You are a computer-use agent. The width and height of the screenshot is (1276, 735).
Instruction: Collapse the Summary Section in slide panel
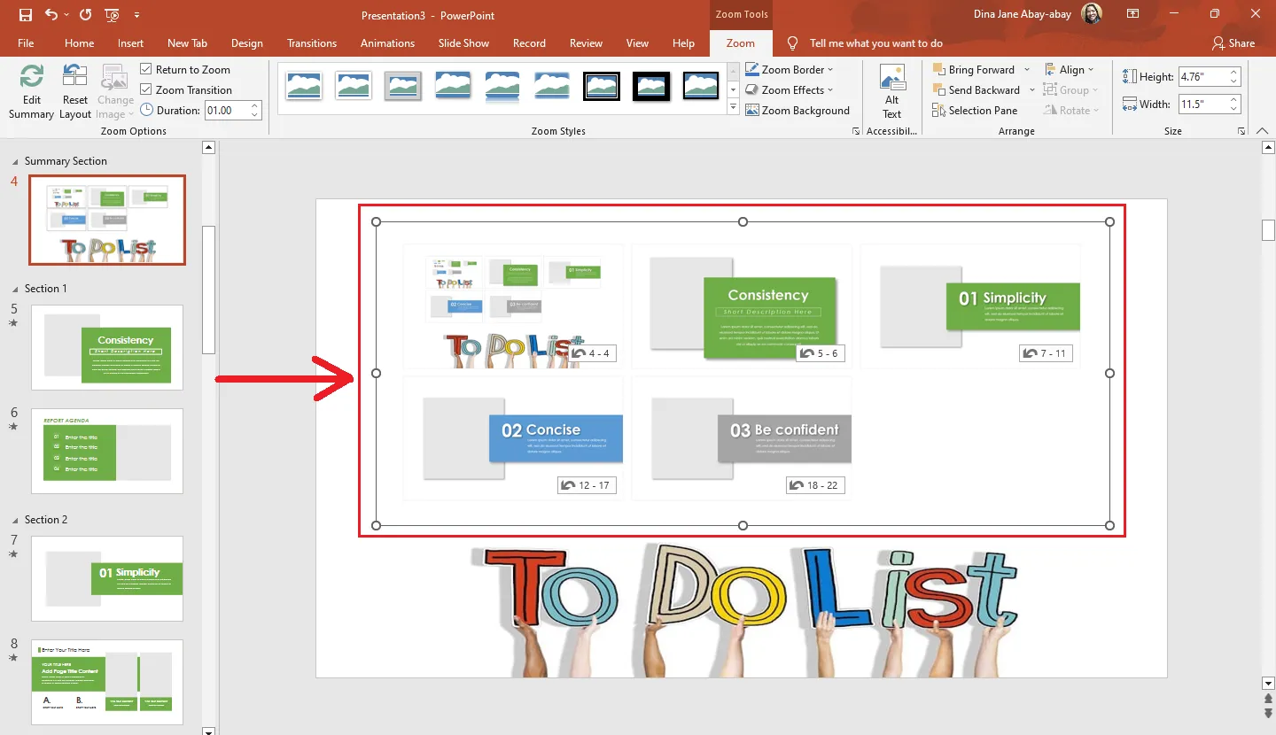[15, 162]
